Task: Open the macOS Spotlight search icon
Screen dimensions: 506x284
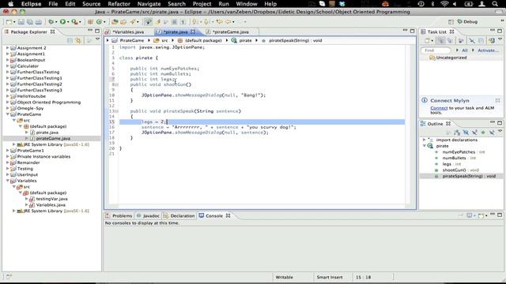Action: tap(495, 4)
